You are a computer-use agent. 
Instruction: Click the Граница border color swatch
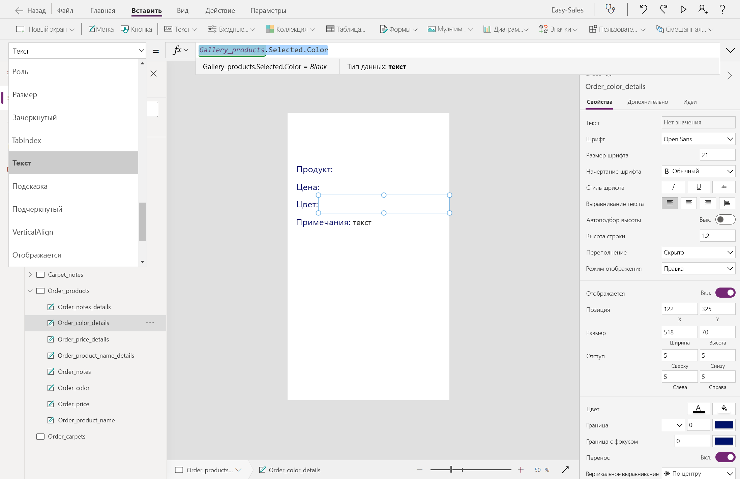(724, 425)
